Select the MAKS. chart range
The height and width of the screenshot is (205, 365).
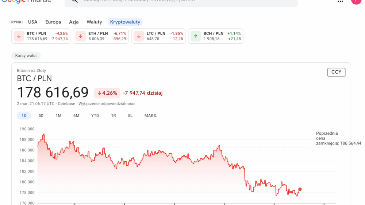point(151,116)
